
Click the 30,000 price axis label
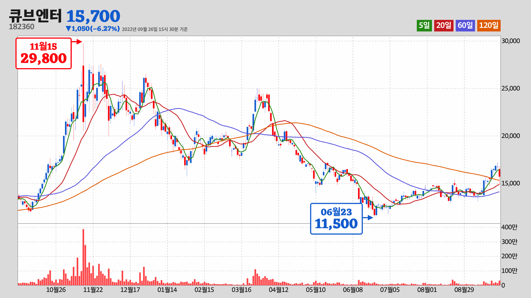coord(511,41)
